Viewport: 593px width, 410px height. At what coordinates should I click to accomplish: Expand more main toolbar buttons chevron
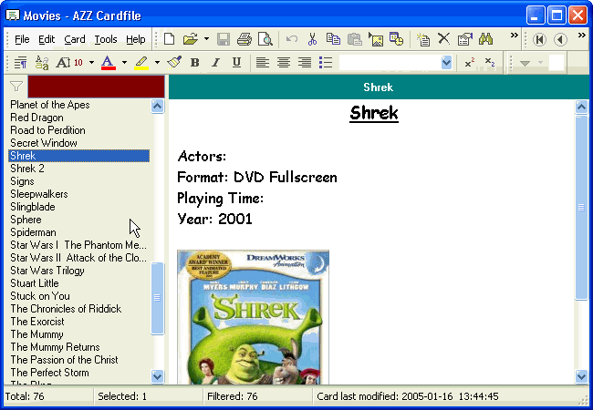point(514,36)
